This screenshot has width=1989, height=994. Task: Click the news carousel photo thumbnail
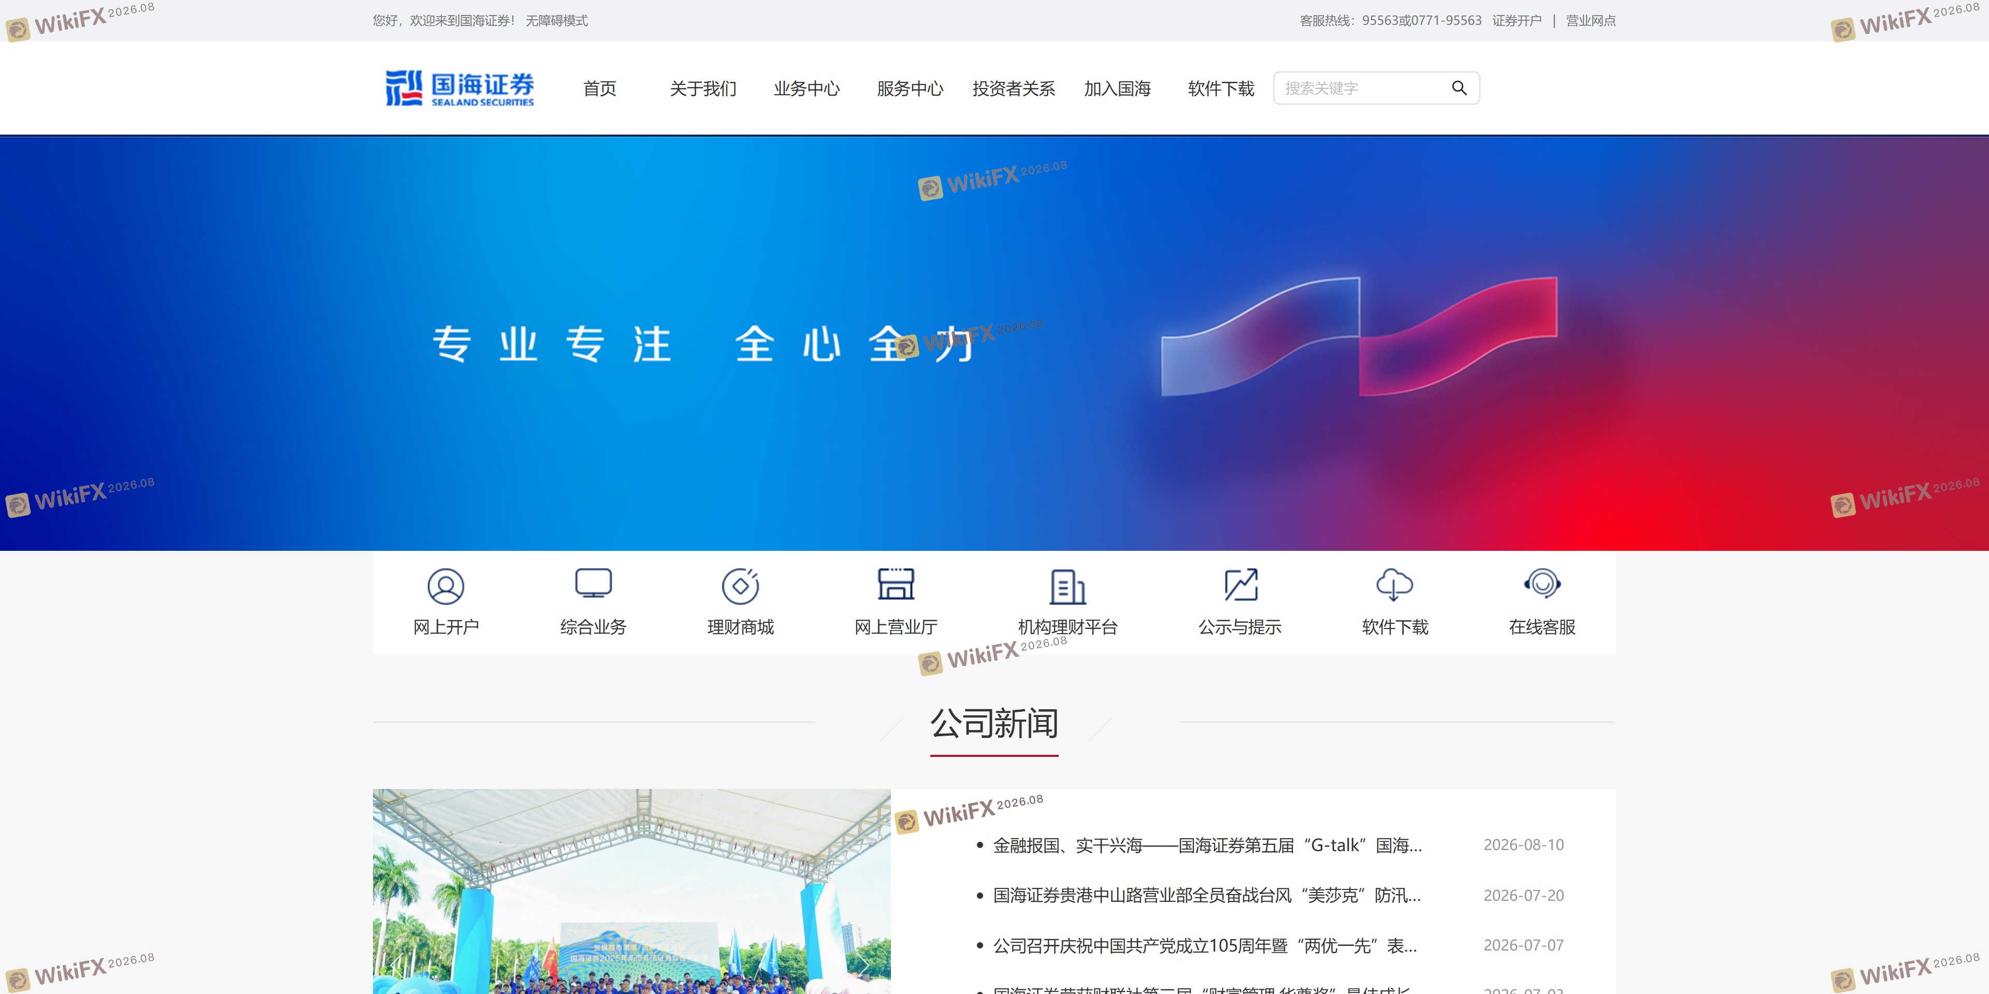tap(631, 891)
